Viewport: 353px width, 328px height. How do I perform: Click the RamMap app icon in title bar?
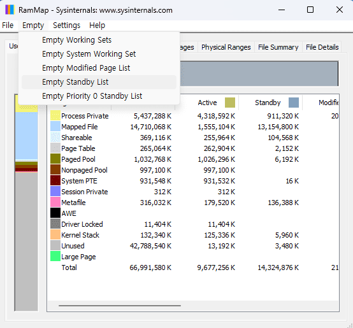[10, 10]
